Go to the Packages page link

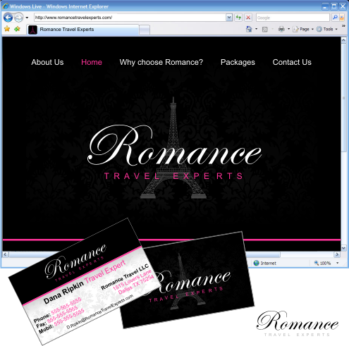click(238, 62)
